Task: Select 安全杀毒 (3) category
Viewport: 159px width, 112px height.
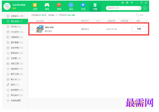Action: pos(15,48)
